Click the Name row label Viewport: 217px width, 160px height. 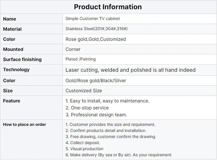click(x=10, y=19)
